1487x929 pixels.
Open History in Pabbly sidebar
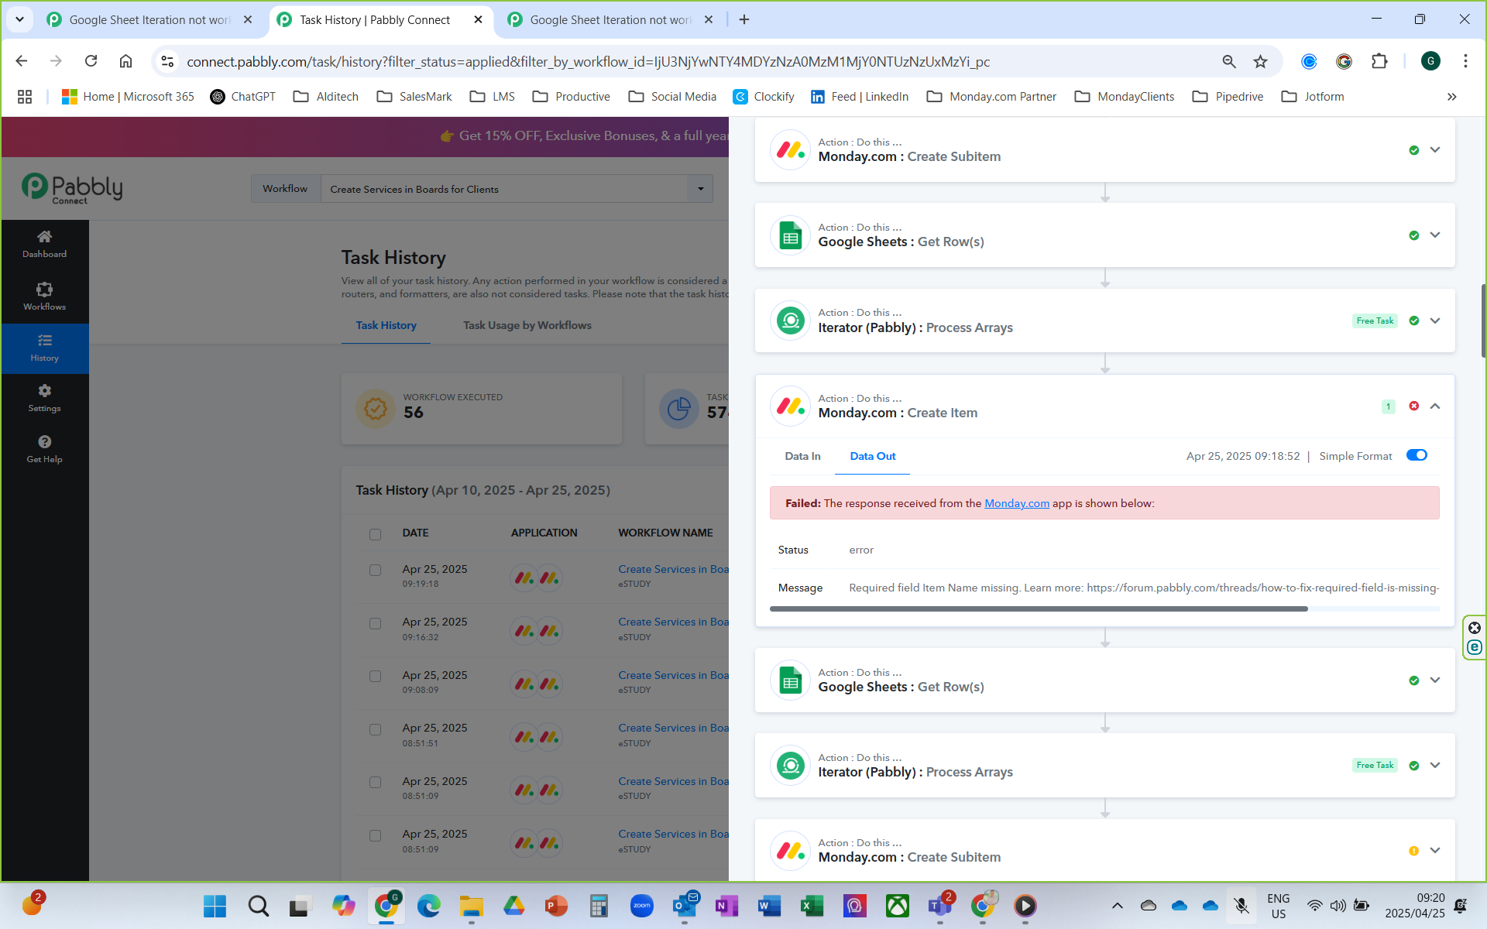tap(44, 348)
